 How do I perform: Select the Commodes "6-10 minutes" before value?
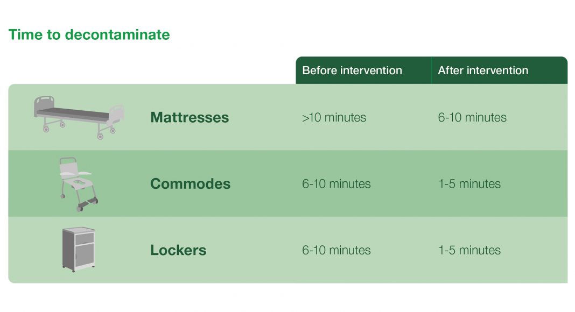click(x=336, y=183)
